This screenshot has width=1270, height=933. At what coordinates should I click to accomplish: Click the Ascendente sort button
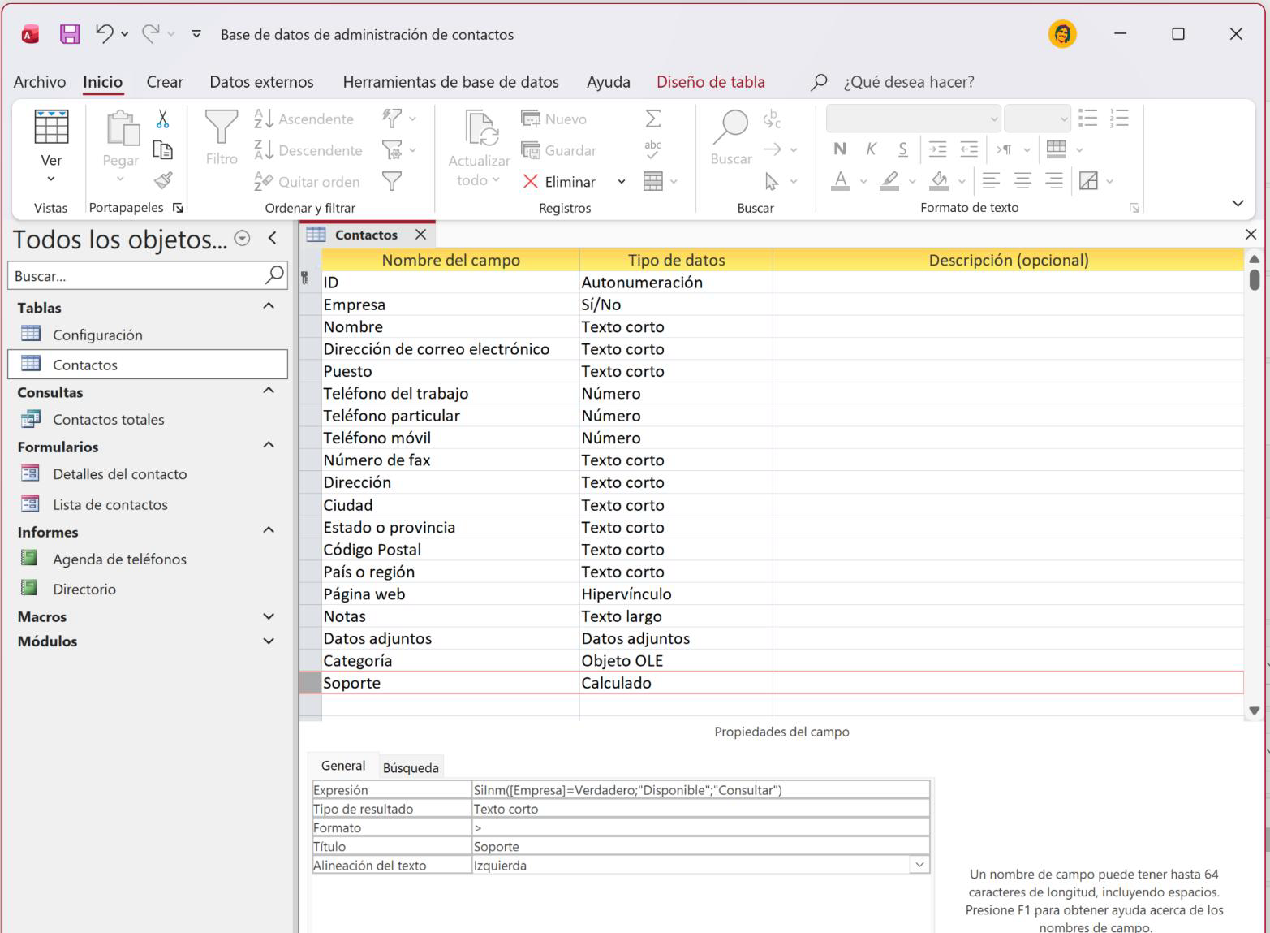[x=304, y=119]
